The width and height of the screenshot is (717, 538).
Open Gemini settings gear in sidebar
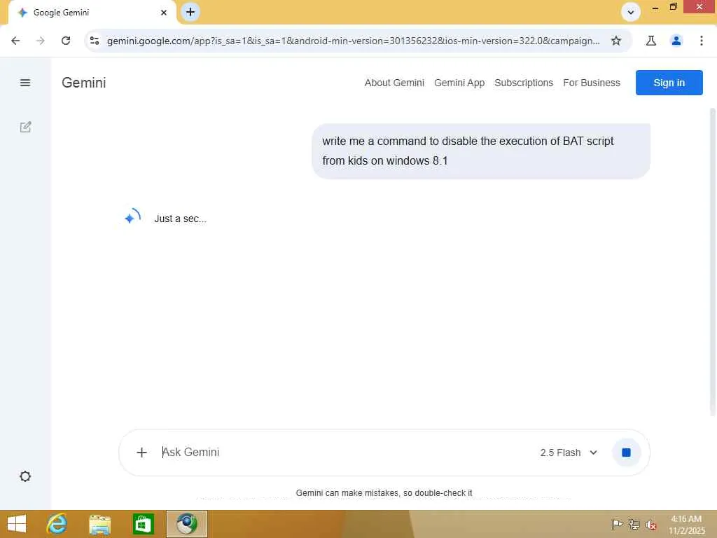[25, 476]
